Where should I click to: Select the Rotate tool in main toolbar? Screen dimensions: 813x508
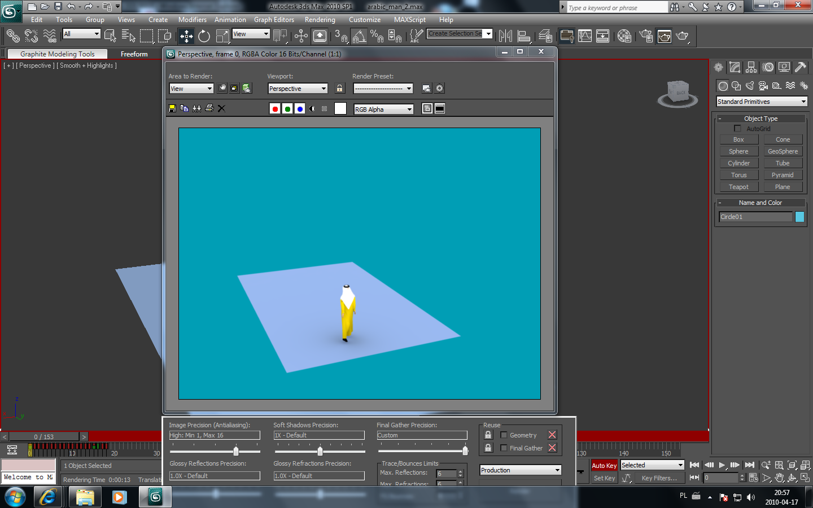(x=204, y=36)
